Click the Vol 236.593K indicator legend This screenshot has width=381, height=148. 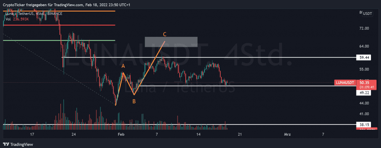pyautogui.click(x=17, y=19)
